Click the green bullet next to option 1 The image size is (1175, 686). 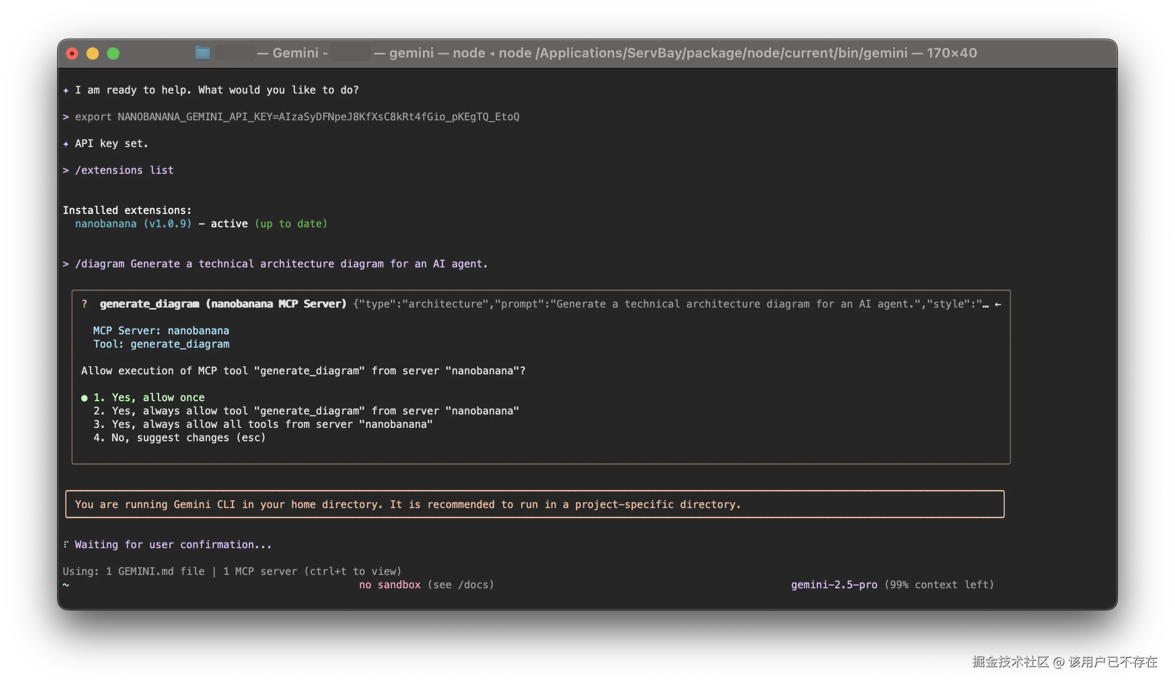click(84, 398)
